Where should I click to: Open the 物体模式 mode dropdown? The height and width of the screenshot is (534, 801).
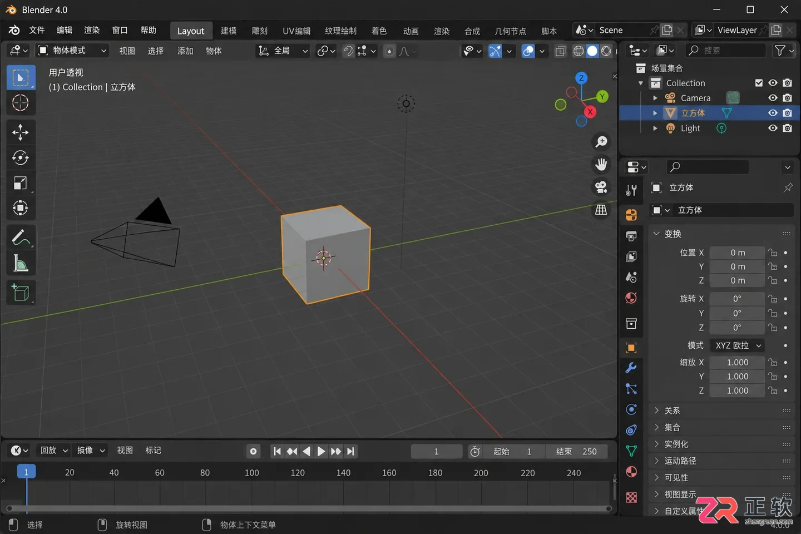[72, 51]
